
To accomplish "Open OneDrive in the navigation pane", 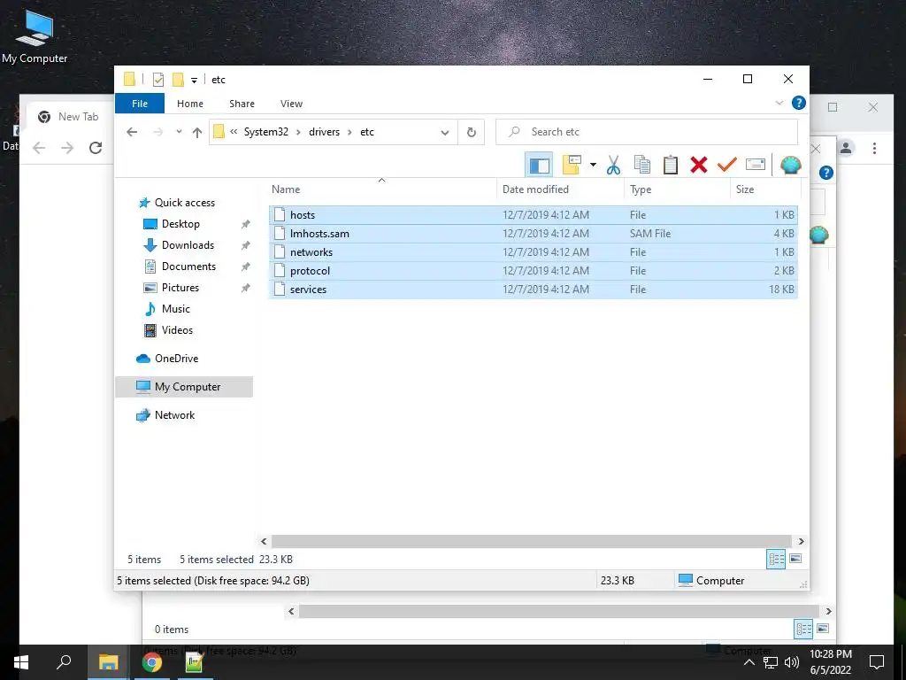I will (x=167, y=359).
